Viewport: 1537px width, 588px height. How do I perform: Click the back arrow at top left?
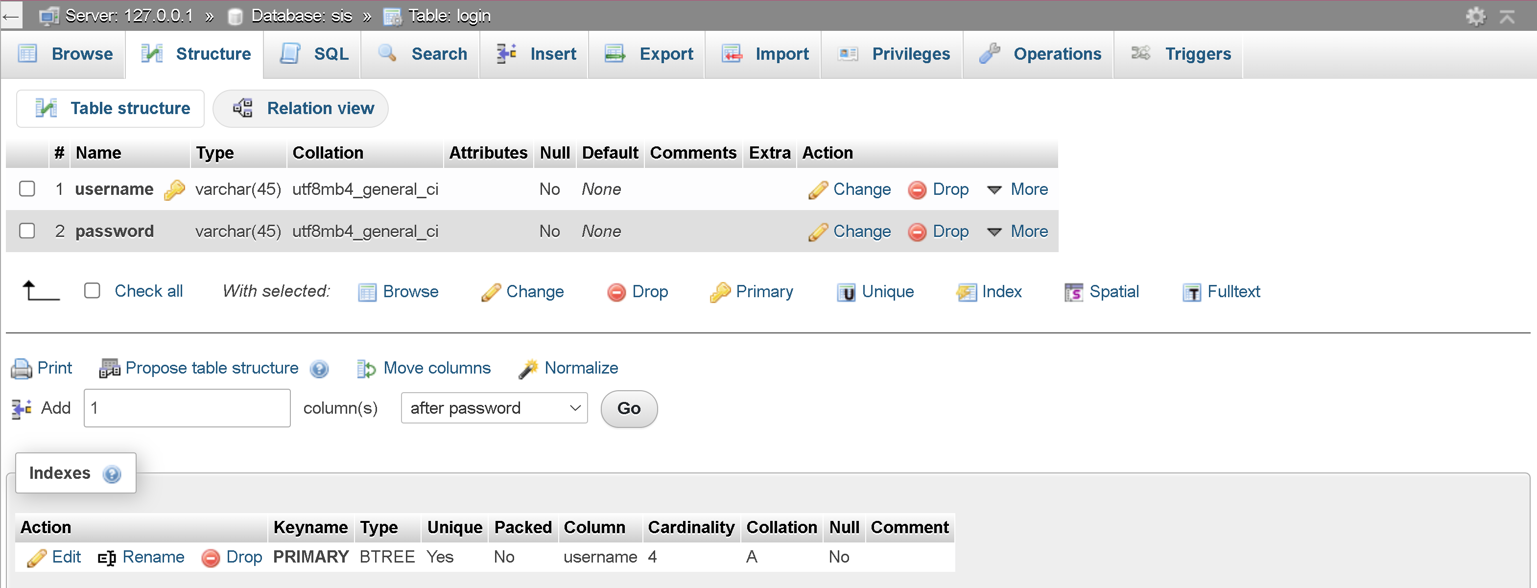(x=11, y=16)
